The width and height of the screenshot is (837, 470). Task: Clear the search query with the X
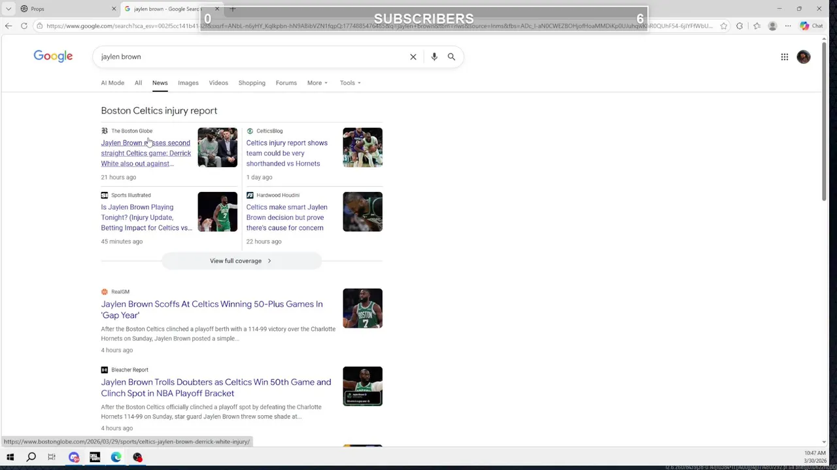[413, 57]
